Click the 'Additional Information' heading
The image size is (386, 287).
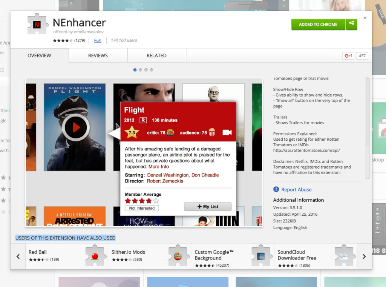(x=299, y=200)
